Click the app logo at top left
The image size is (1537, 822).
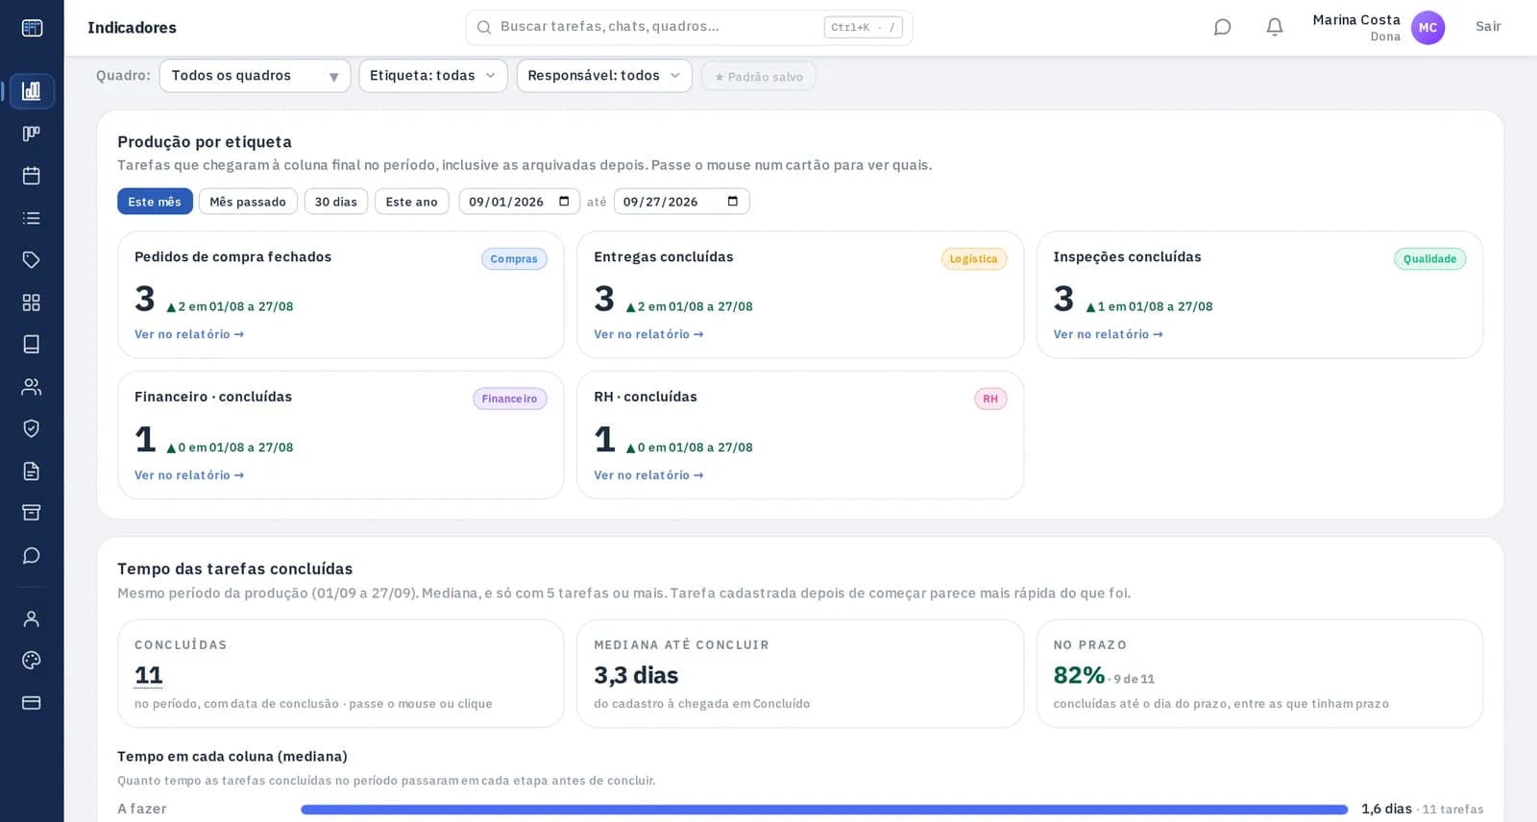tap(32, 28)
